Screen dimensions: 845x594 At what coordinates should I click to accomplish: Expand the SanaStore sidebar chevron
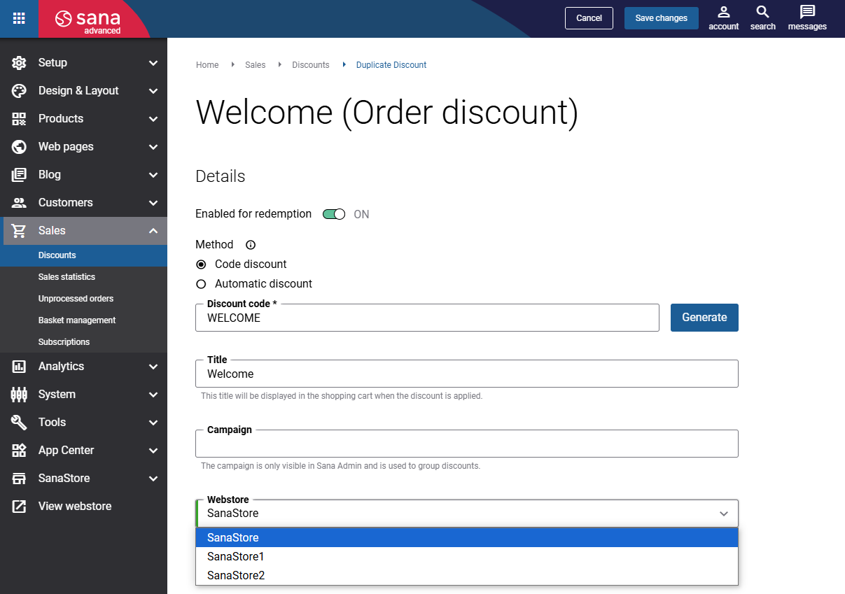click(153, 479)
